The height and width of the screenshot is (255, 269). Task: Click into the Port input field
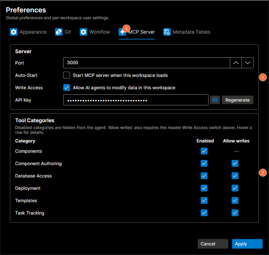point(147,63)
